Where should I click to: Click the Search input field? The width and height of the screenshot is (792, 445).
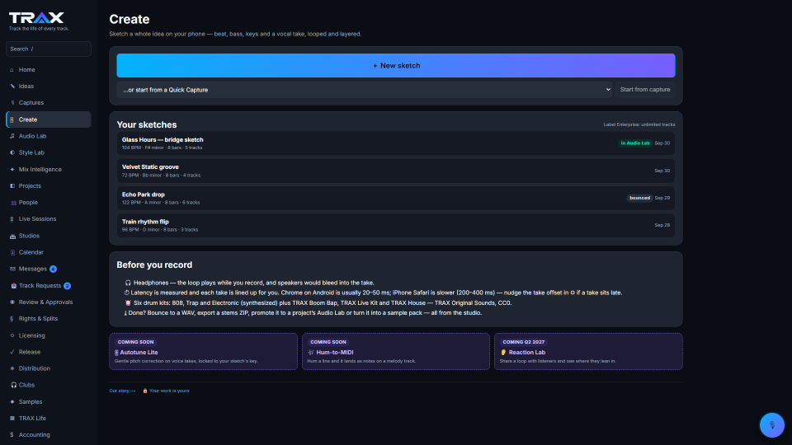coord(49,49)
